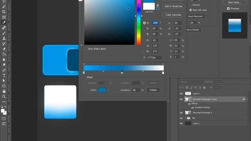
Task: Click the web-safe color cube icon
Action: [x=158, y=8]
